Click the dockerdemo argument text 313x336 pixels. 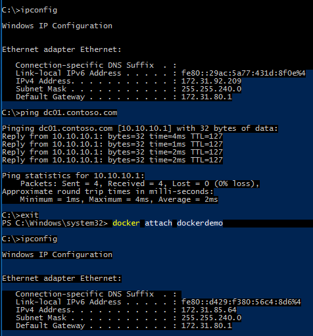click(200, 223)
